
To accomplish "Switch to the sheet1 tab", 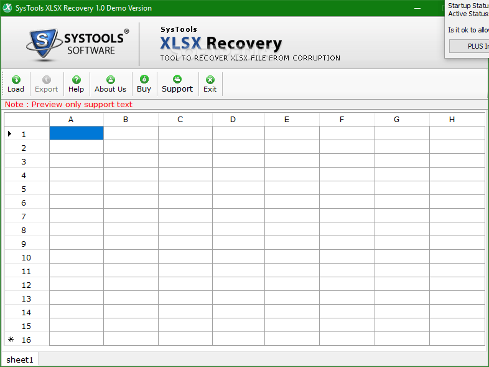I will [x=20, y=360].
